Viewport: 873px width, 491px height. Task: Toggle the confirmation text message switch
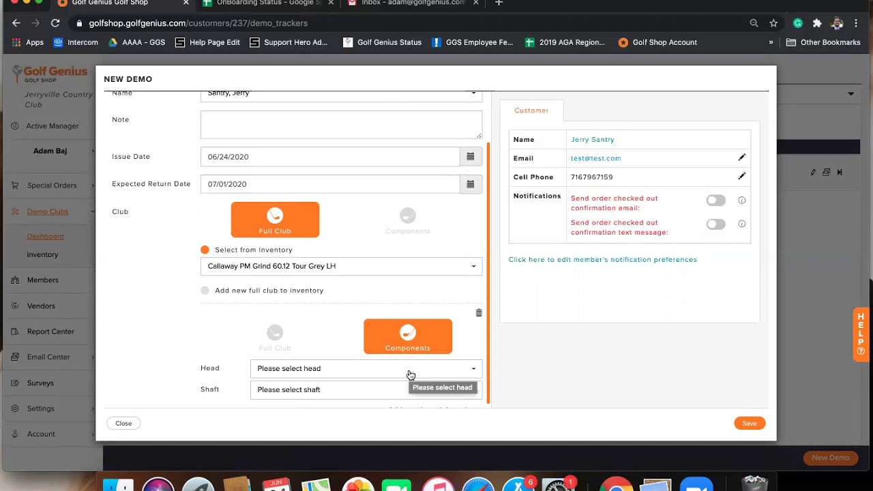click(715, 224)
